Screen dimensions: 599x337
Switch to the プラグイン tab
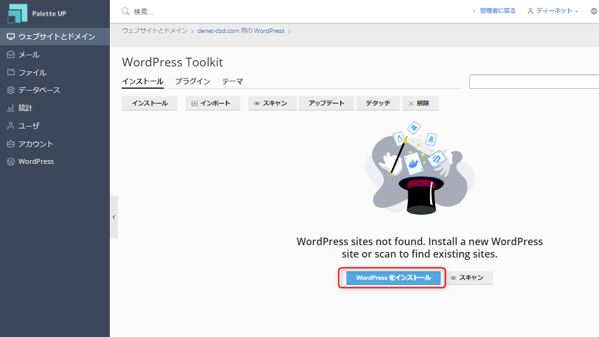coord(192,81)
